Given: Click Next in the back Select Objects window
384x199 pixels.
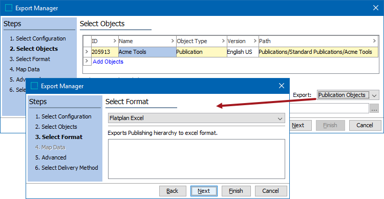Looking at the screenshot, I should 300,125.
